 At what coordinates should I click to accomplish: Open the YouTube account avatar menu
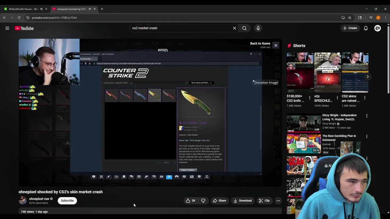point(378,28)
